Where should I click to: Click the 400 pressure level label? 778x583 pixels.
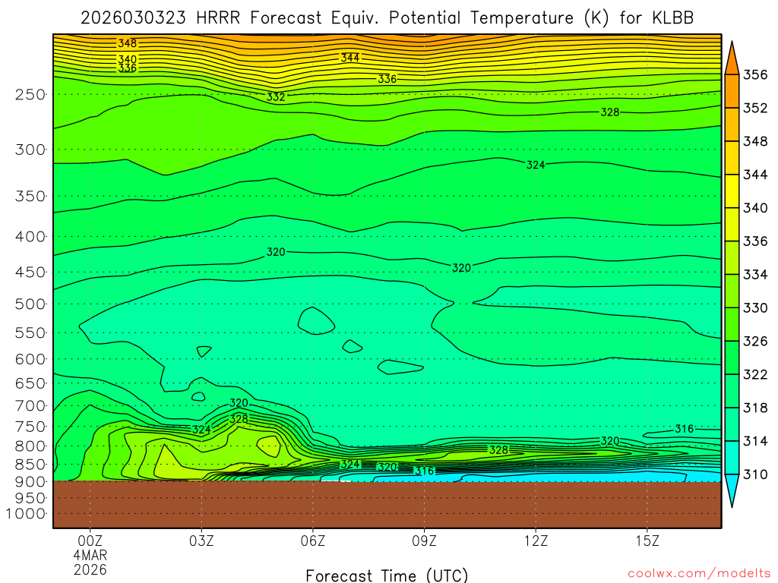pos(30,237)
